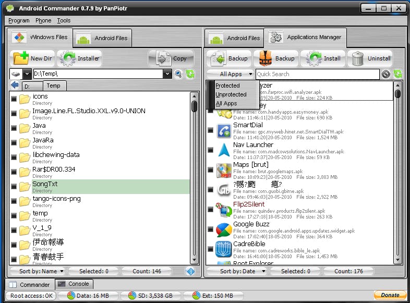This screenshot has height=303, width=410.
Task: Click the Copy files icon
Action: coord(164,58)
